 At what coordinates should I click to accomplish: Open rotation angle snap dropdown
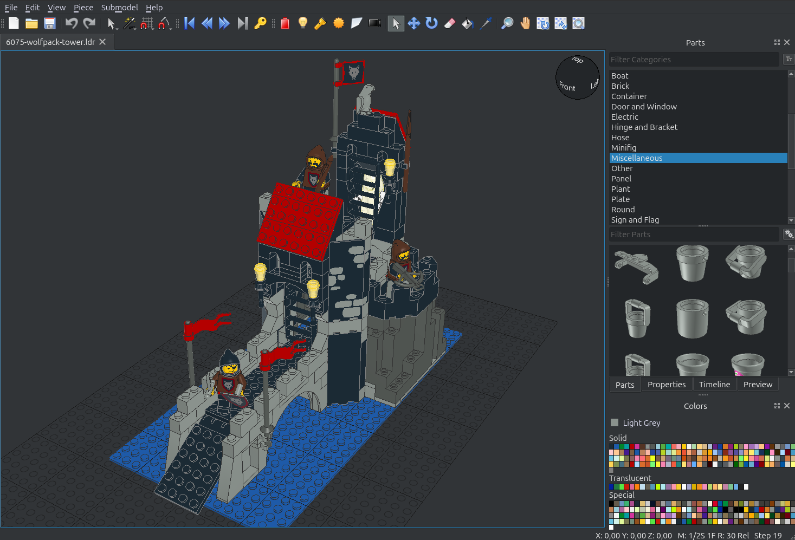click(165, 23)
